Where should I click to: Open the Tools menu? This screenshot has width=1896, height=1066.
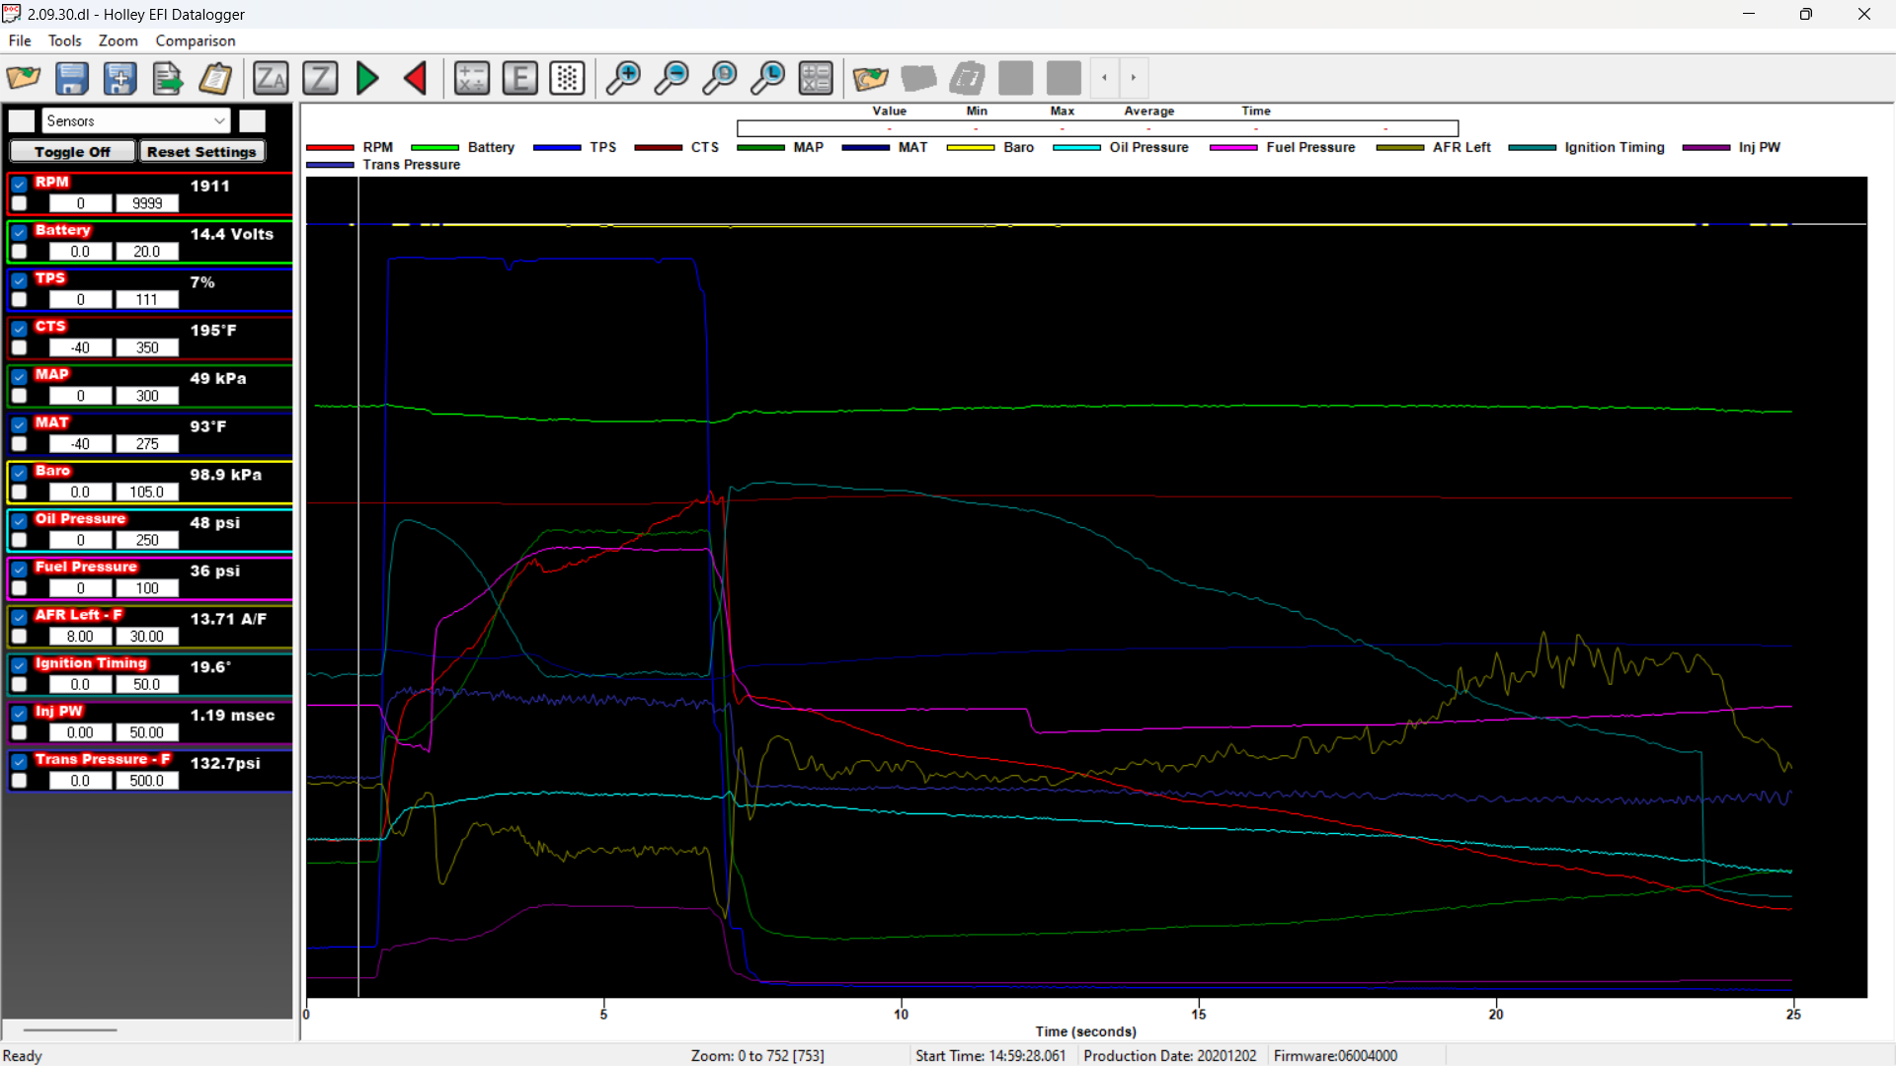pos(64,40)
